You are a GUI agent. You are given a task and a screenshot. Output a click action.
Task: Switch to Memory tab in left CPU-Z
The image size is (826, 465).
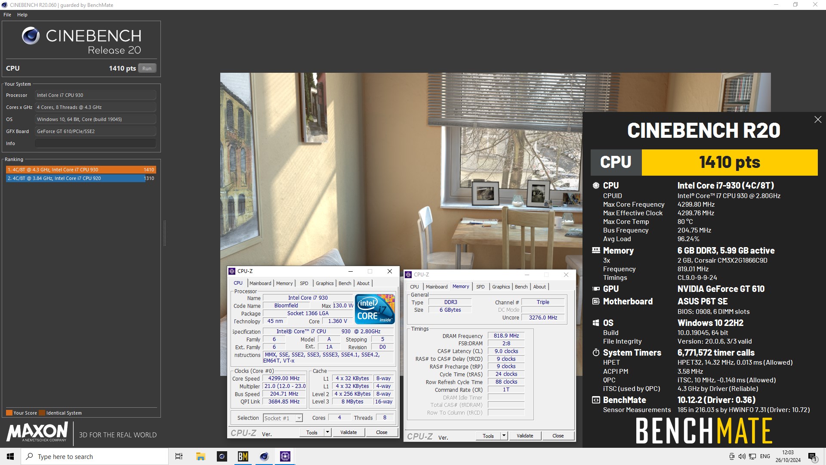point(284,283)
